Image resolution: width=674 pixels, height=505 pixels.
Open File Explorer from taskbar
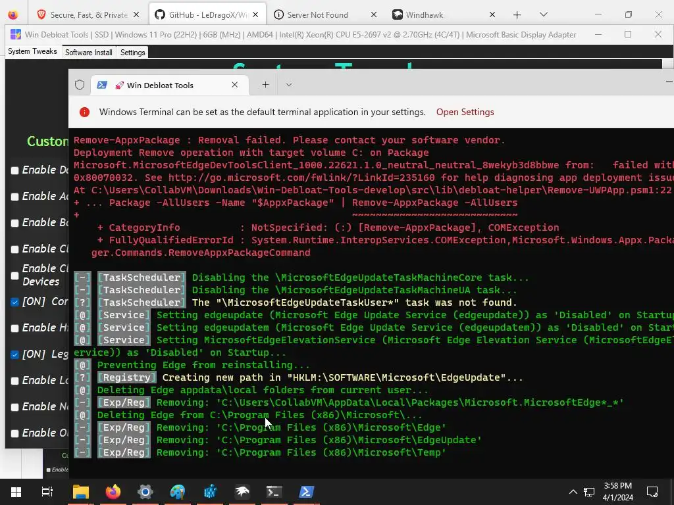tap(80, 492)
